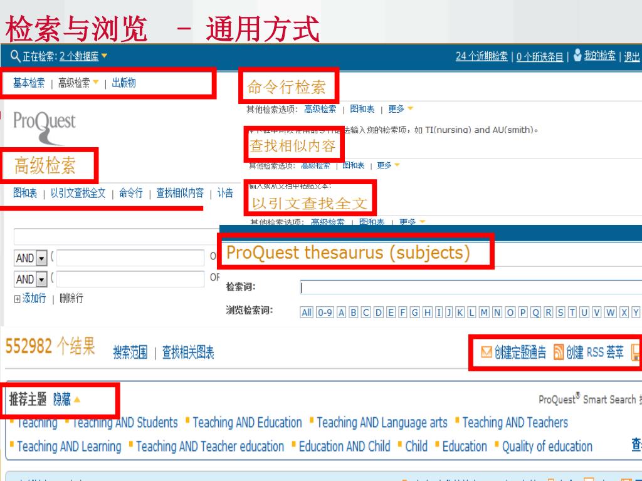Screen dimensions: 642x481
Task: Browse thesaurus terms under 0-9
Action: click(x=325, y=313)
